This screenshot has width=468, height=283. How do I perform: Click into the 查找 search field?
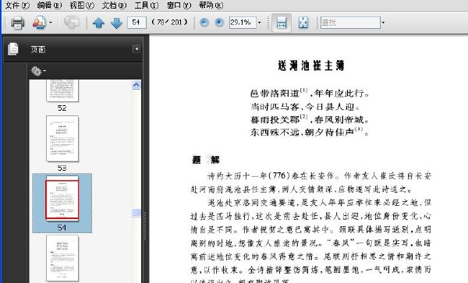tap(350, 23)
